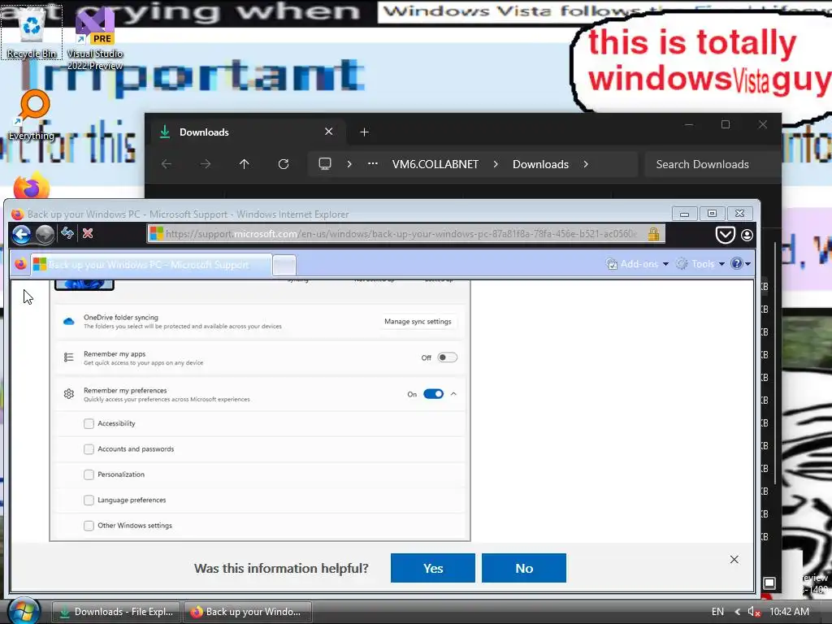Click the padlock icon in address bar

(653, 233)
